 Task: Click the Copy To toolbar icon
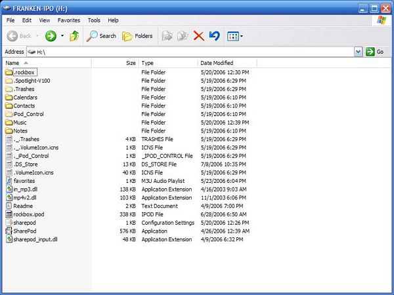(x=183, y=36)
